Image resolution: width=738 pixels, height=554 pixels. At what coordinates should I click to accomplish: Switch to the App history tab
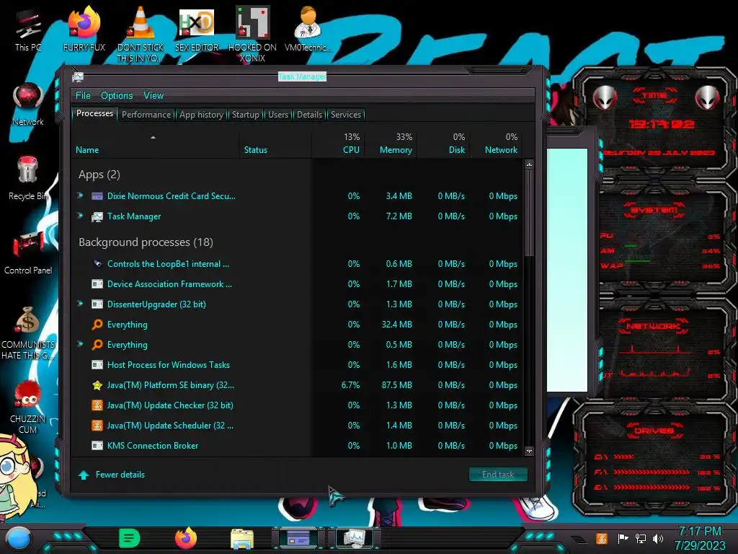201,115
